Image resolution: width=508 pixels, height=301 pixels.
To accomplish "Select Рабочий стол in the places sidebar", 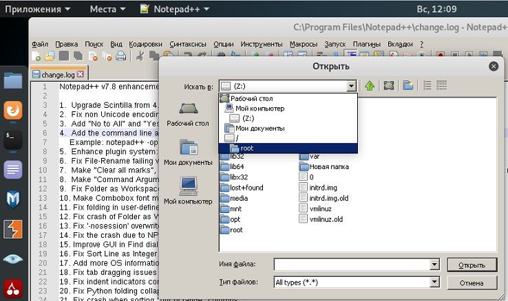I will click(188, 115).
